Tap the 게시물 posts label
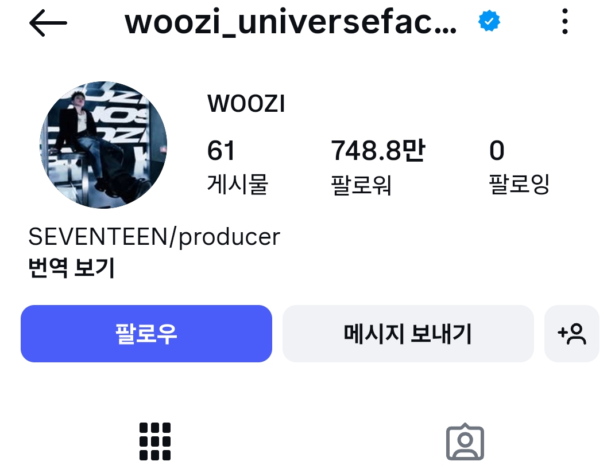 point(238,184)
